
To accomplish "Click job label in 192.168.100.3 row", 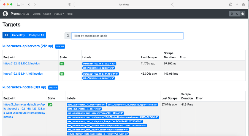I will click(x=98, y=68).
